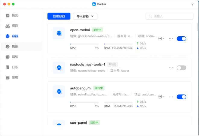The image size is (199, 136).
Task: Click open-webui 运行中 status badge
Action: point(97,30)
